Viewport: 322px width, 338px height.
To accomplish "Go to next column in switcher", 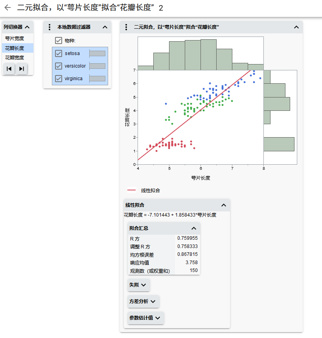I will [22, 69].
